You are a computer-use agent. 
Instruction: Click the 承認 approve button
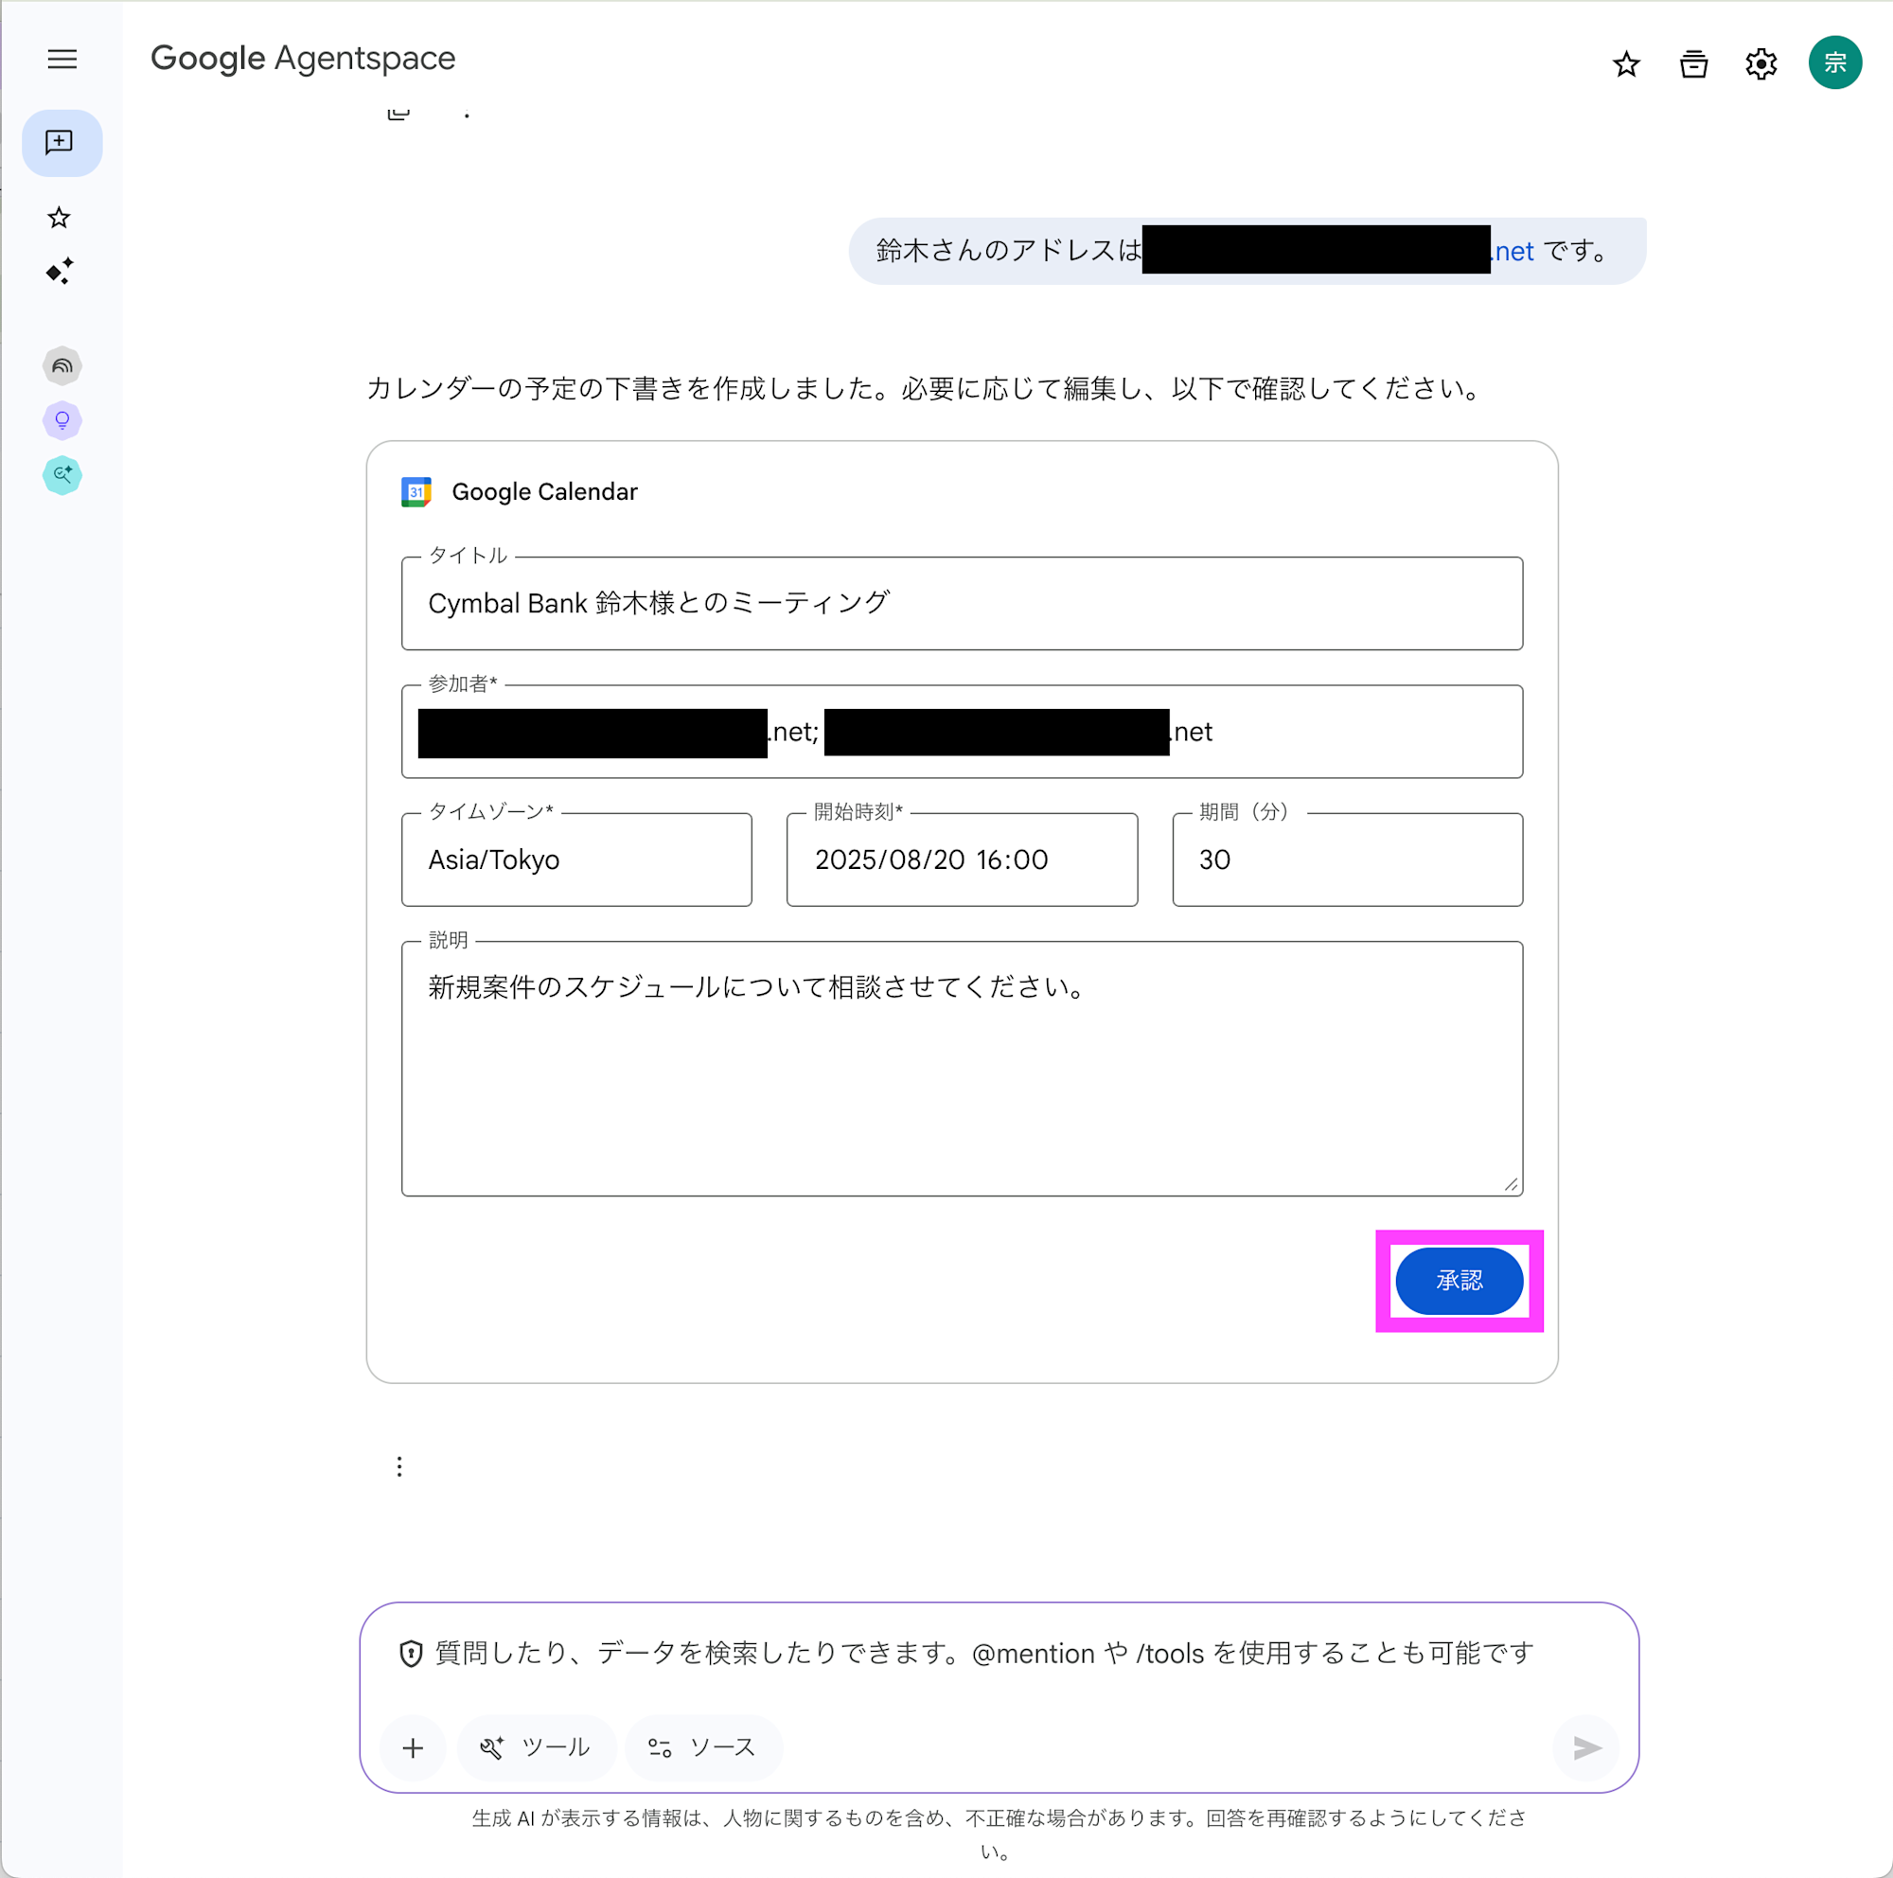[x=1459, y=1281]
